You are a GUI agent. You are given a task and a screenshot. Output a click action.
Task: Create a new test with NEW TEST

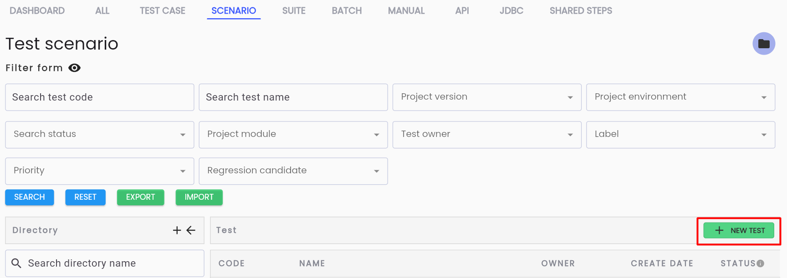click(x=739, y=230)
